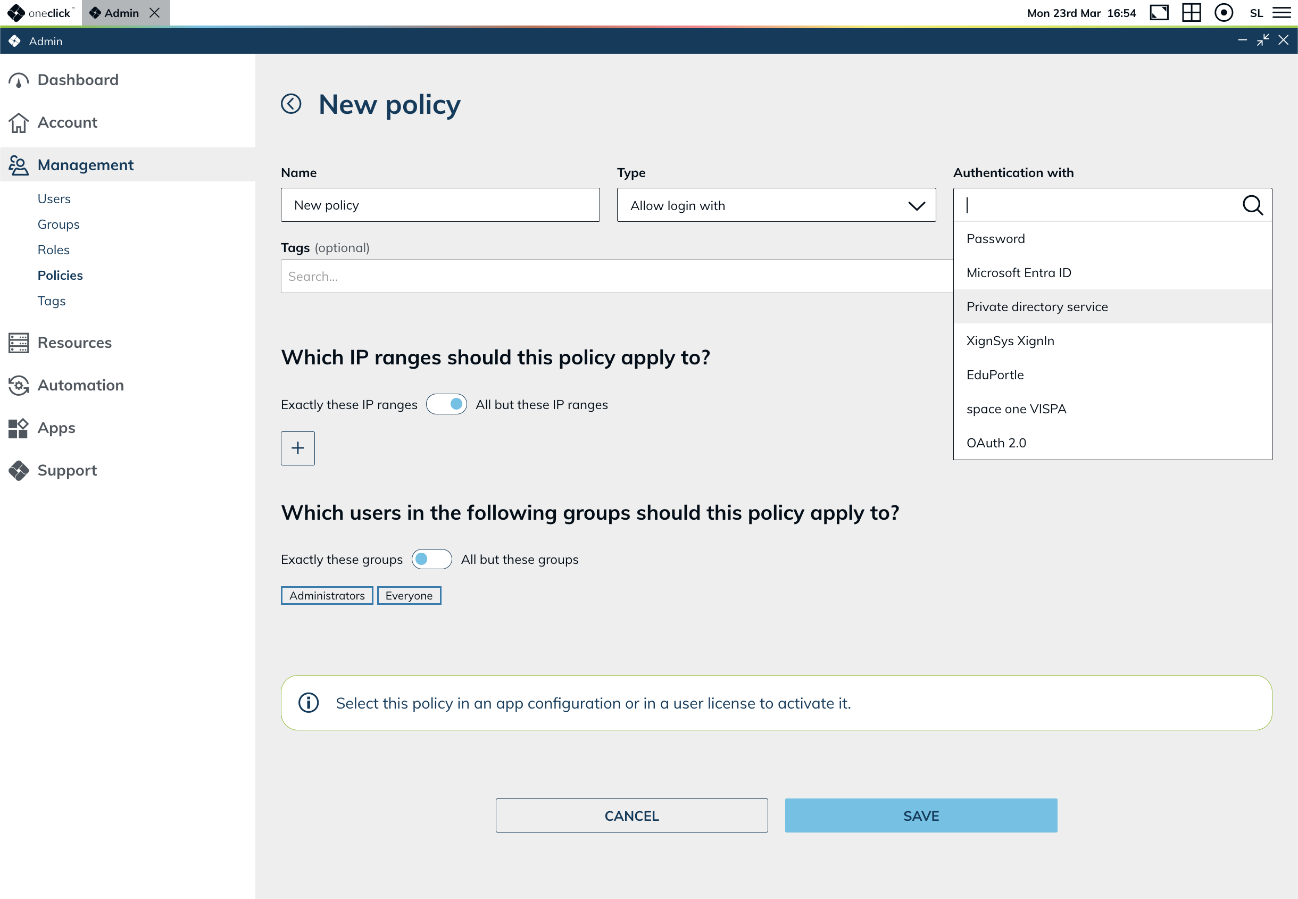Viewport: 1298px width, 899px height.
Task: Select the Administrators group chip
Action: pyautogui.click(x=327, y=595)
